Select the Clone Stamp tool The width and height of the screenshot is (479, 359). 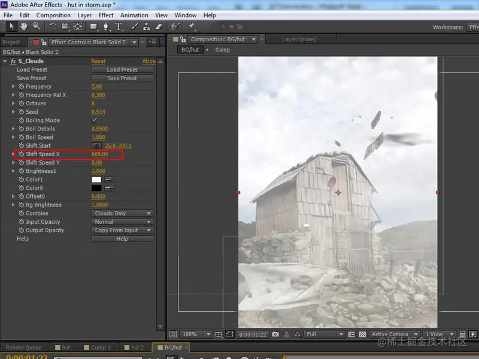point(147,26)
